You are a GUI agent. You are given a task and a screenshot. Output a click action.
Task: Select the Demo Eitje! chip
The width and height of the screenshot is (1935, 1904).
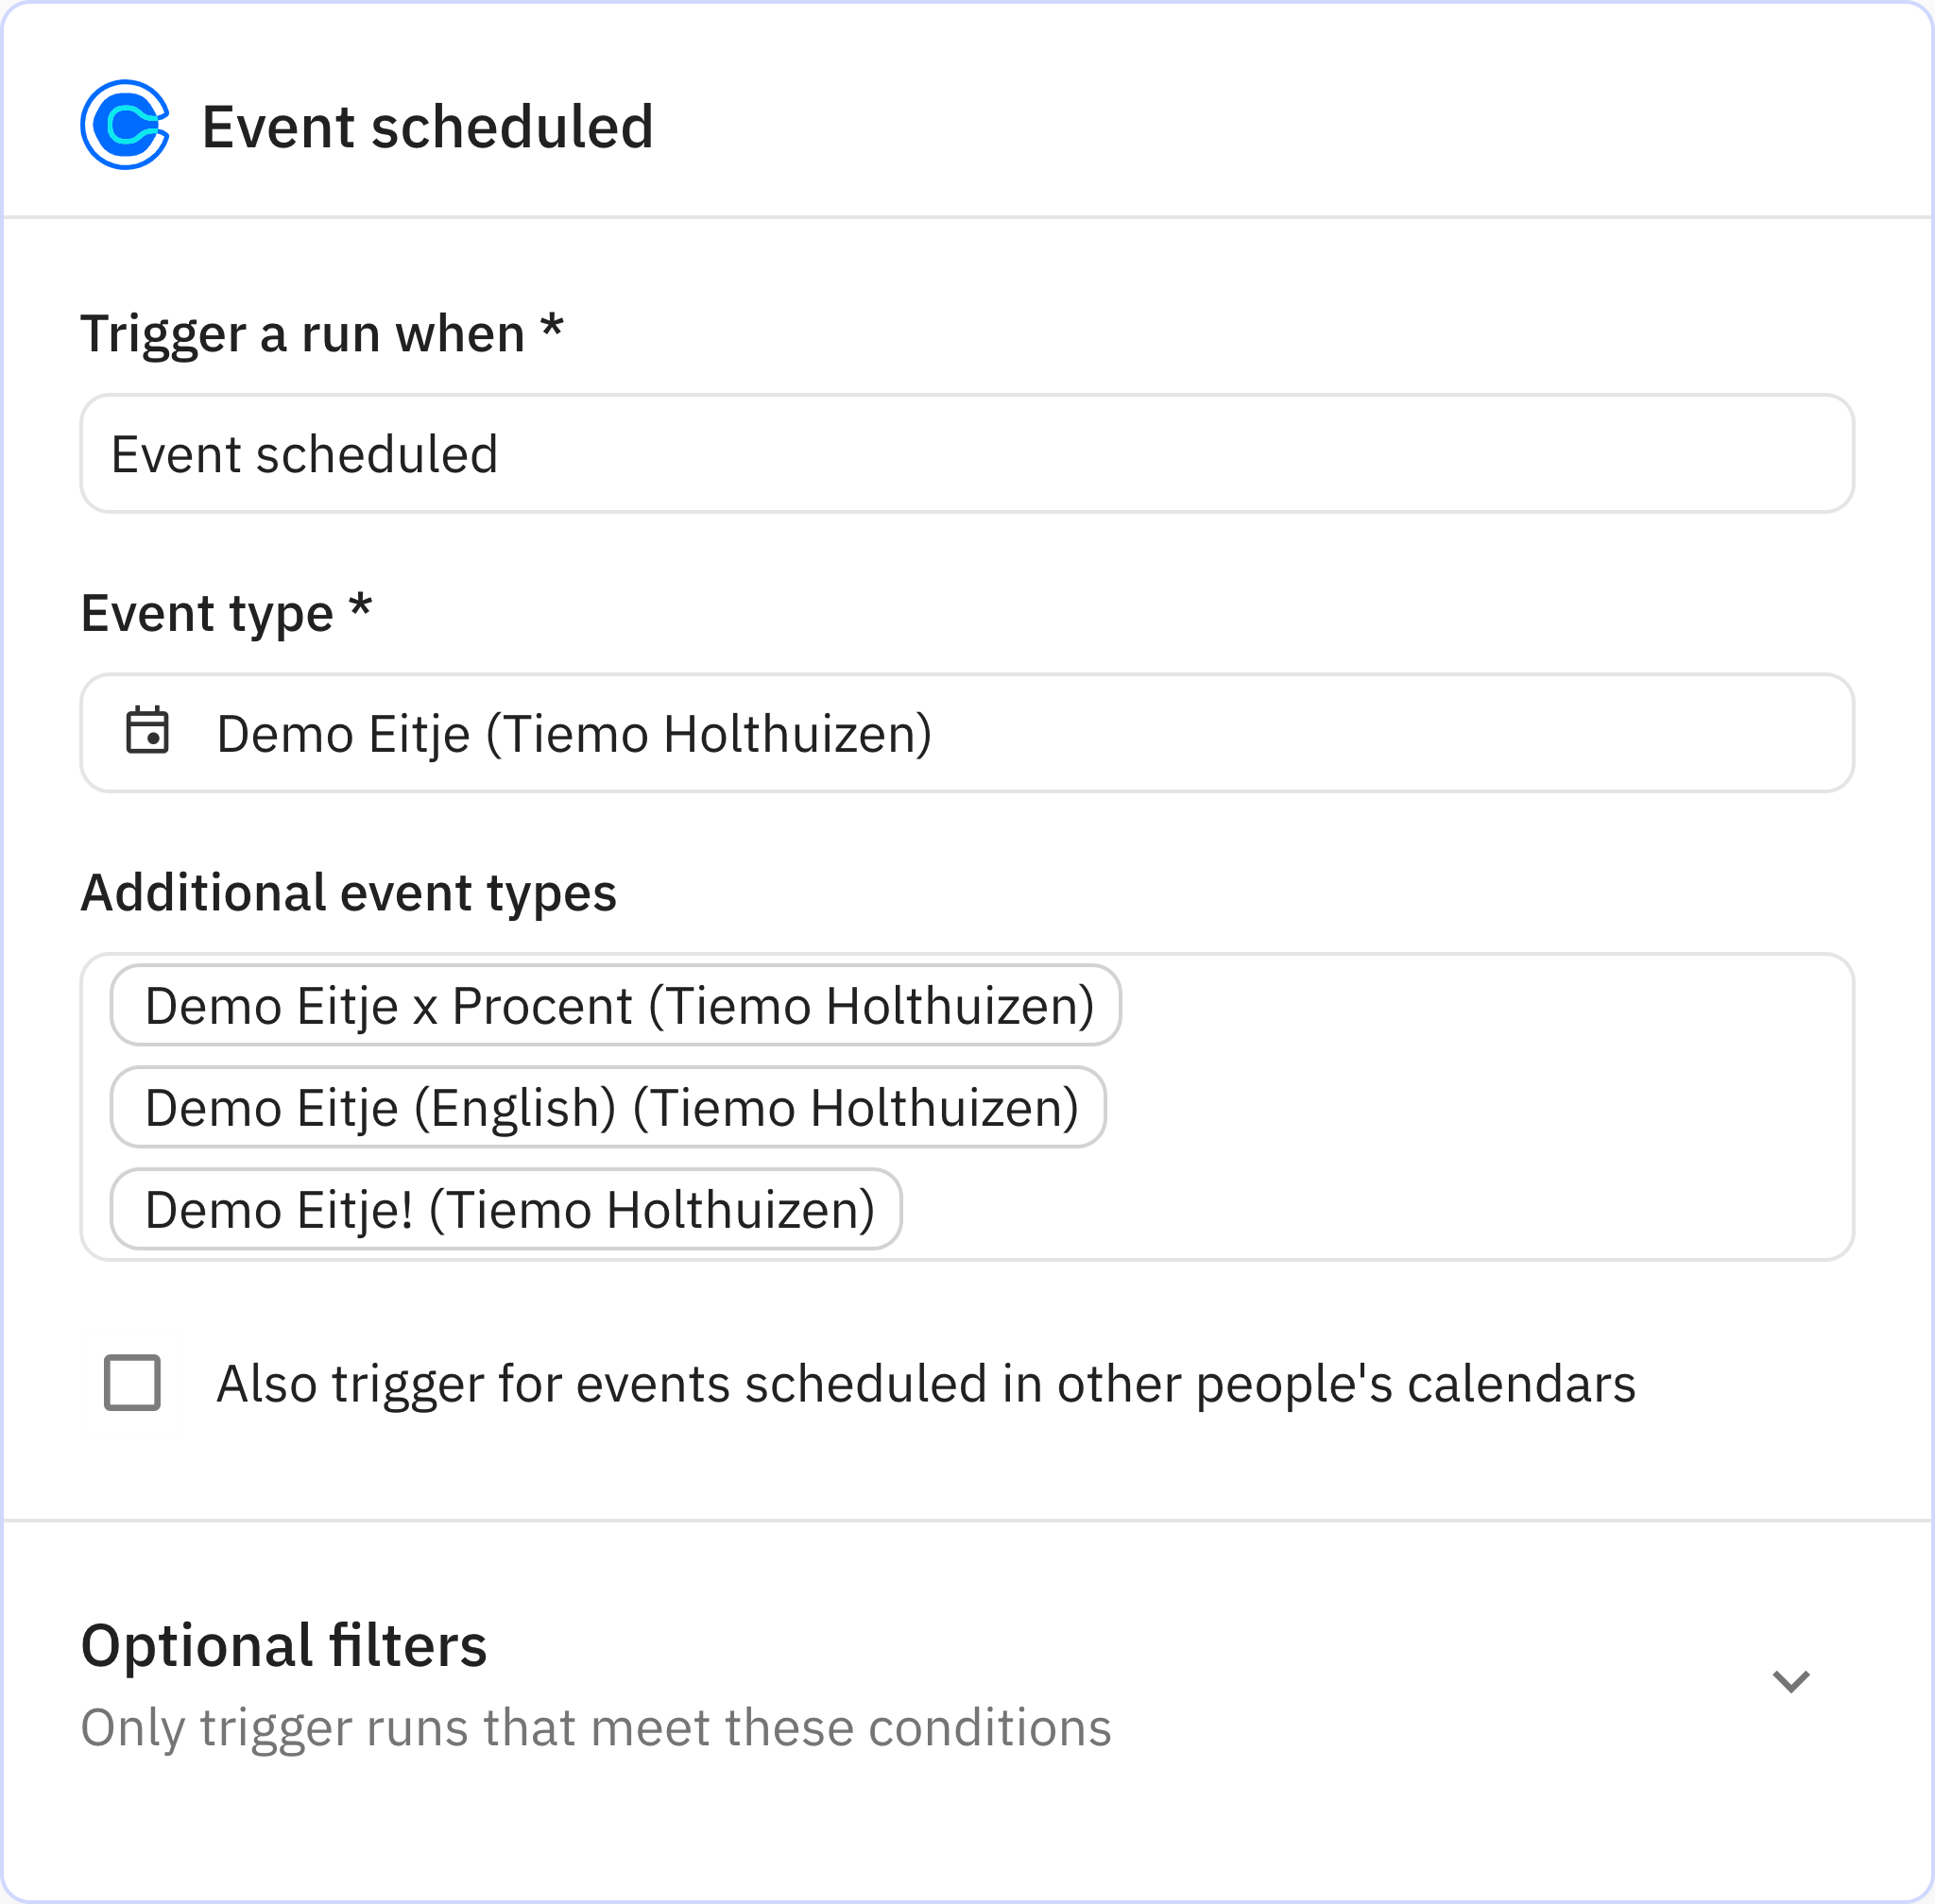pos(505,1209)
